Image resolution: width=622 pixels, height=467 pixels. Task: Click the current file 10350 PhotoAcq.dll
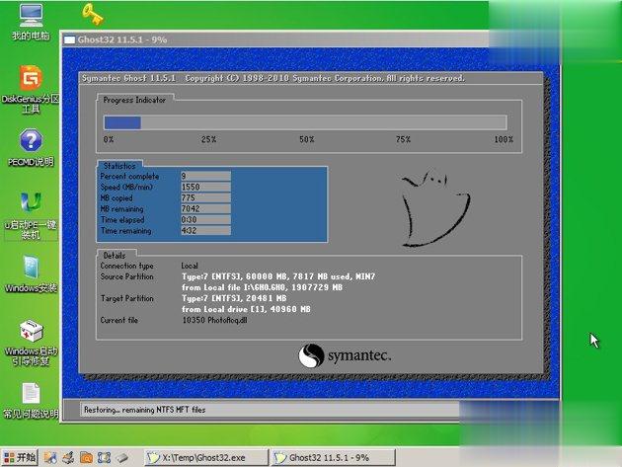point(214,320)
